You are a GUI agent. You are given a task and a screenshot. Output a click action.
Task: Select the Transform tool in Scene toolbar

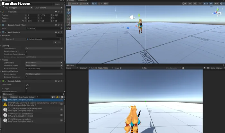pos(68,25)
